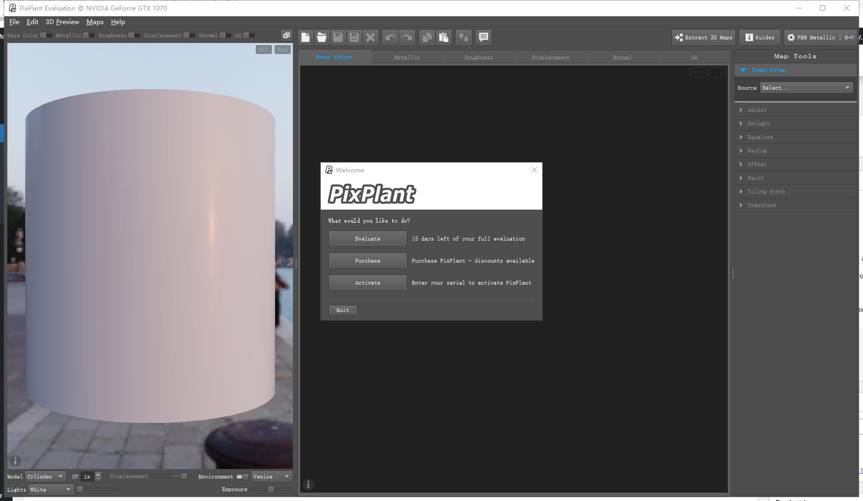Click the Purchase button
Image resolution: width=863 pixels, height=501 pixels.
pos(368,260)
